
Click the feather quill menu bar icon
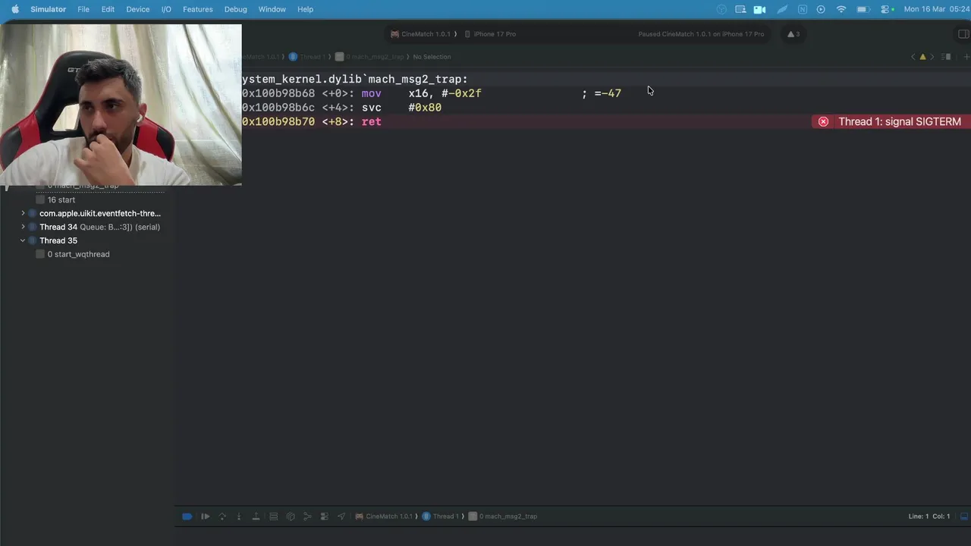tap(782, 9)
